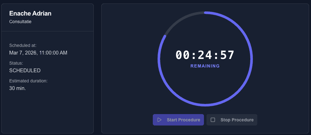Select the REMAINING label under the timer
Screen dimensions: 311x135
(205, 66)
